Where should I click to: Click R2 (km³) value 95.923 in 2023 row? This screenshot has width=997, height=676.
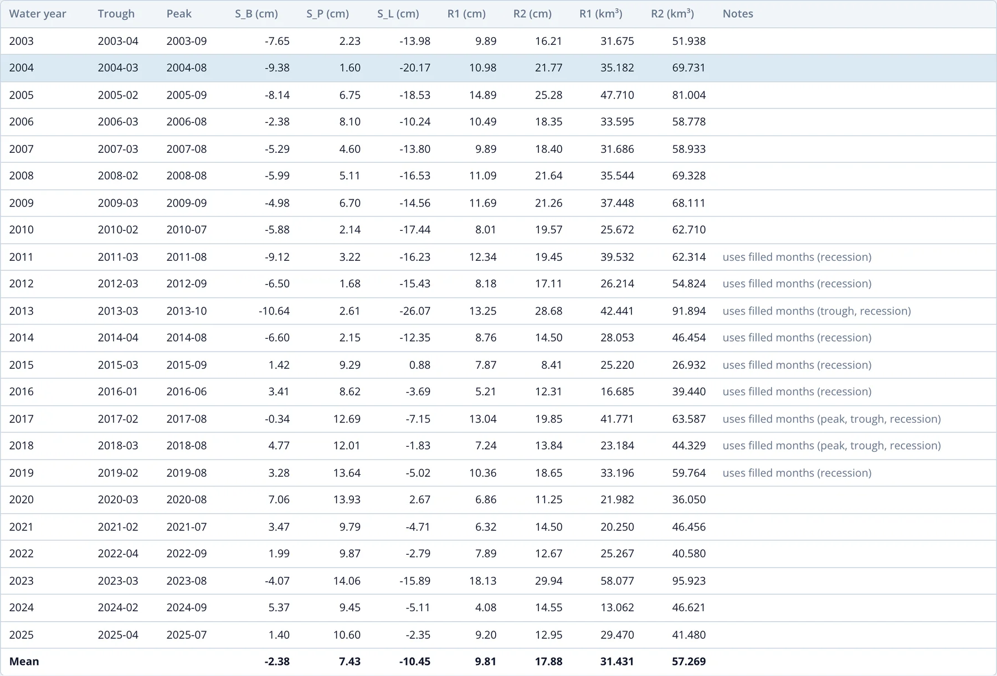click(689, 581)
